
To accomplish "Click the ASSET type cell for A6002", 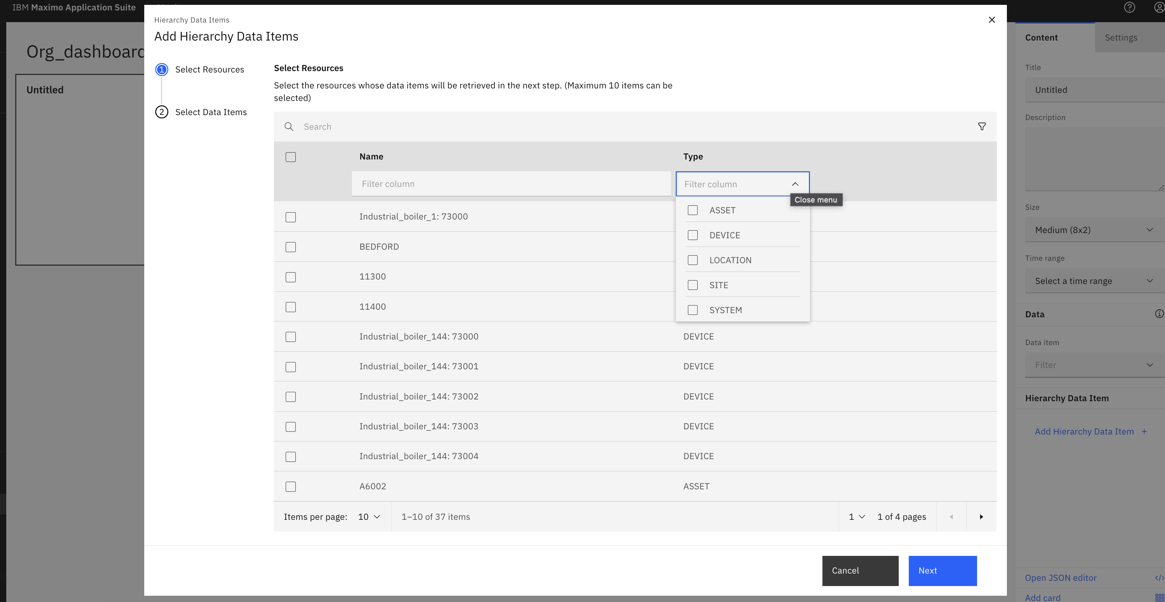I will [x=696, y=486].
